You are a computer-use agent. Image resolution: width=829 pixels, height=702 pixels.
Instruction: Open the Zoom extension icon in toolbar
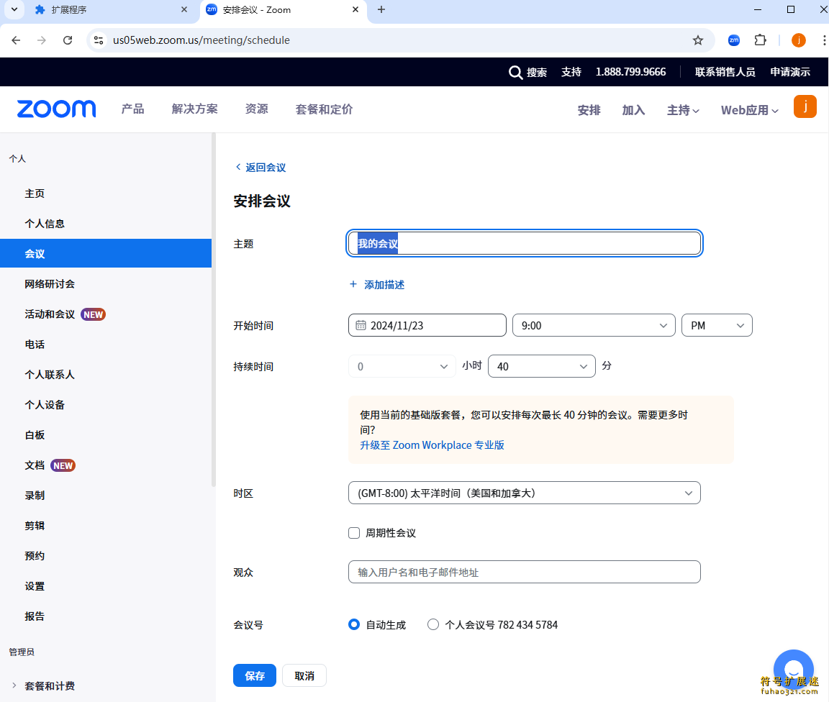tap(734, 40)
